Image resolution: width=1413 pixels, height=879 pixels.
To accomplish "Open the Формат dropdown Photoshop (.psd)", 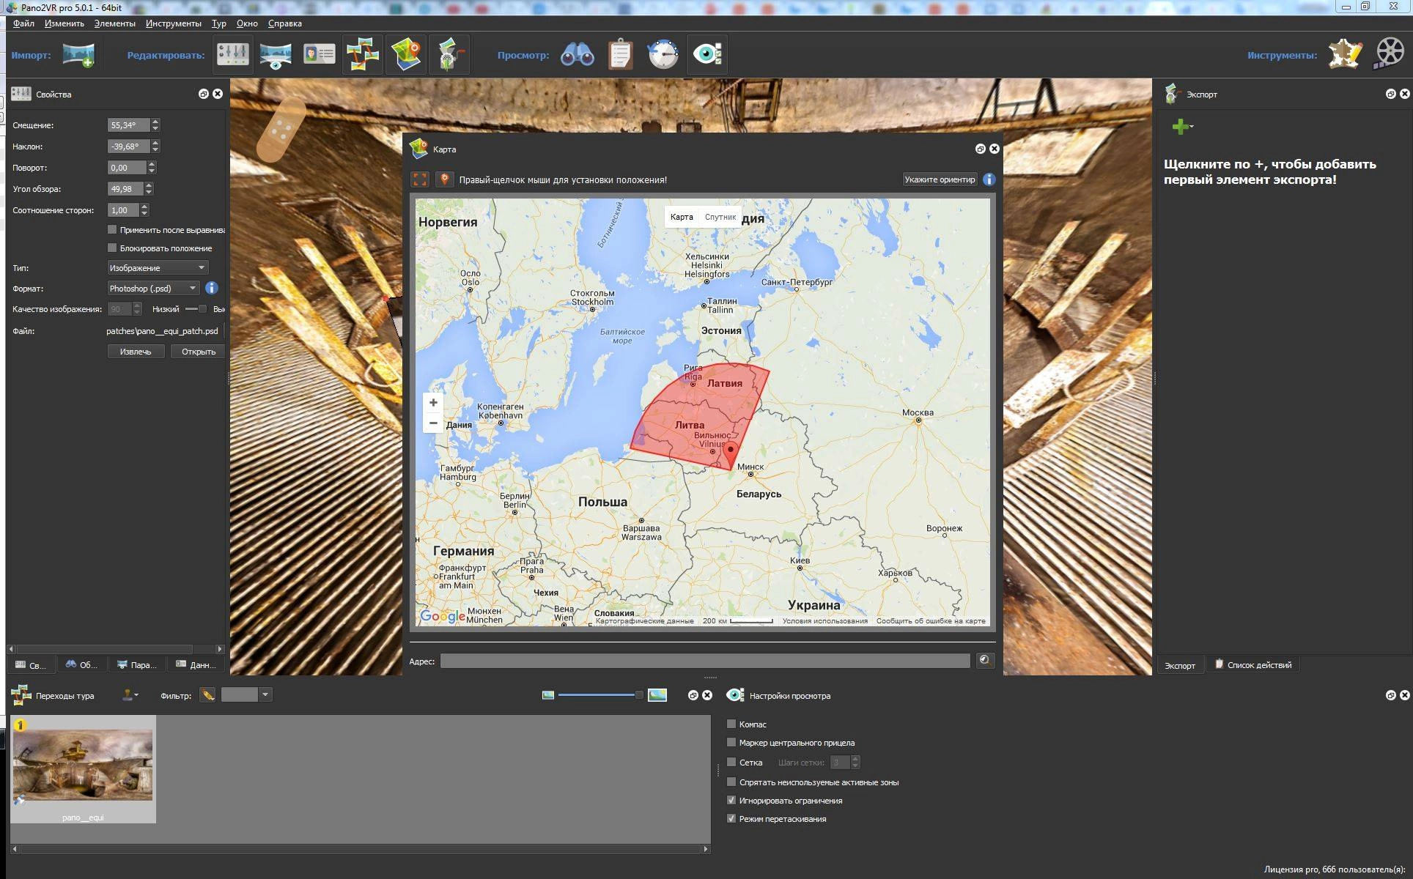I will [153, 288].
